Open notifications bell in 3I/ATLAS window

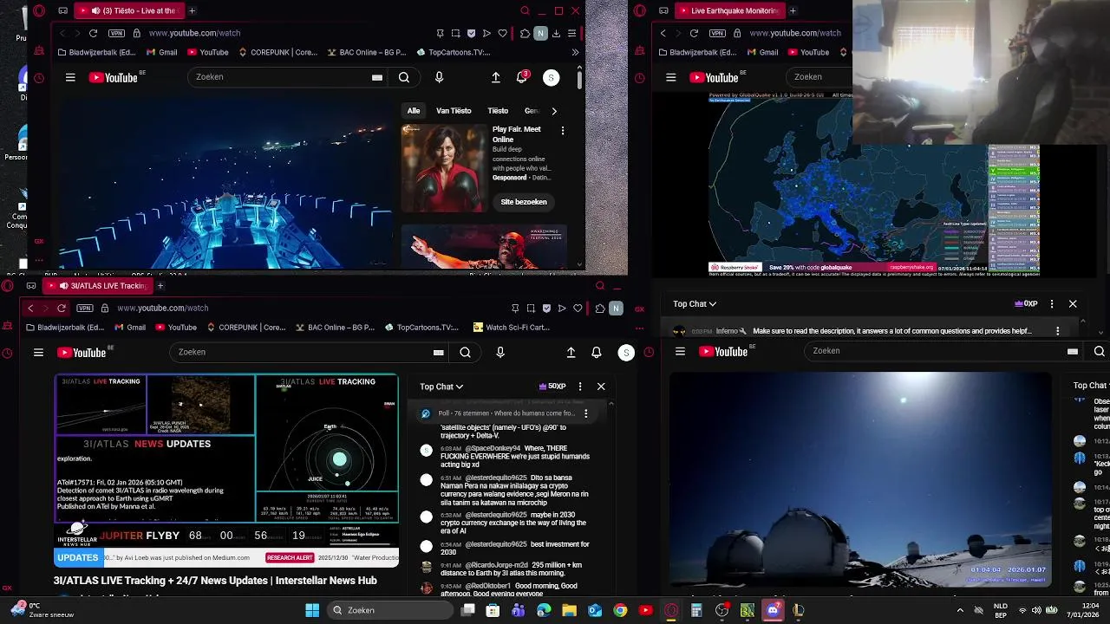[x=597, y=352]
